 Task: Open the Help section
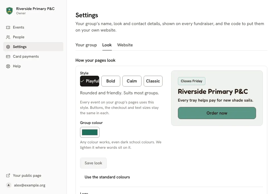point(33,66)
